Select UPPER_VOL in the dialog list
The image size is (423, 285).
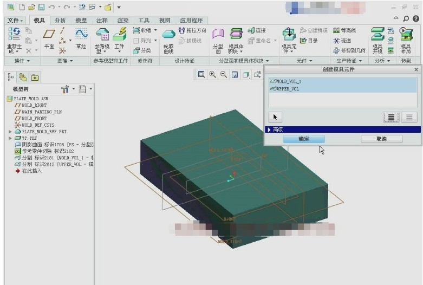[343, 89]
